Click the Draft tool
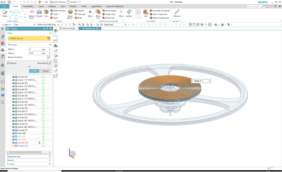The width and height of the screenshot is (282, 172). coord(78,18)
